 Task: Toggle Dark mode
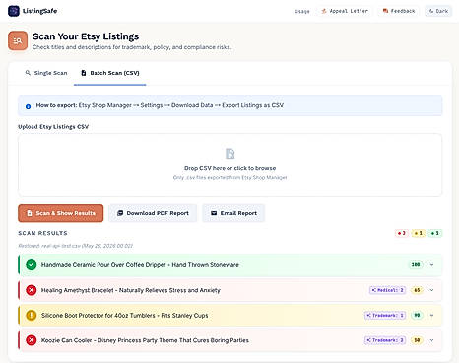click(x=438, y=11)
